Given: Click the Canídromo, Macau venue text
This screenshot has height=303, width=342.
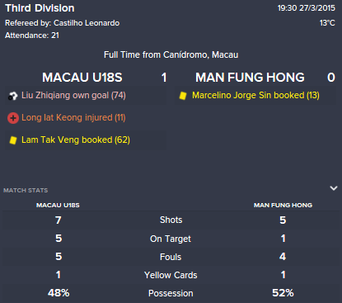Looking at the screenshot, I should [x=201, y=54].
